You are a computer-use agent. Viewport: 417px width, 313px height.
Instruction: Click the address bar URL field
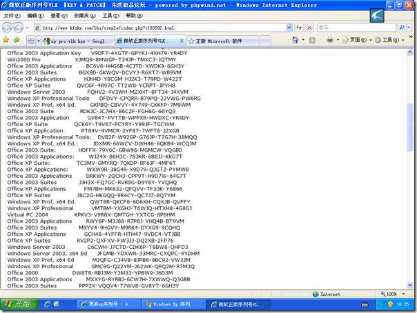click(160, 28)
